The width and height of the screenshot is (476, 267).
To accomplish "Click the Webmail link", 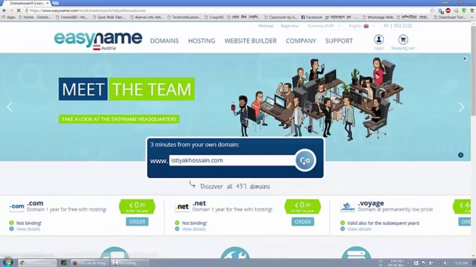I will 266,26.
